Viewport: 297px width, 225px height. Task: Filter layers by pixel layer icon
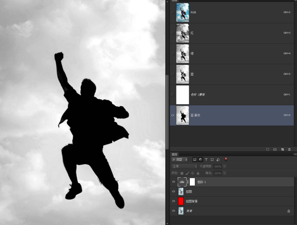point(194,160)
